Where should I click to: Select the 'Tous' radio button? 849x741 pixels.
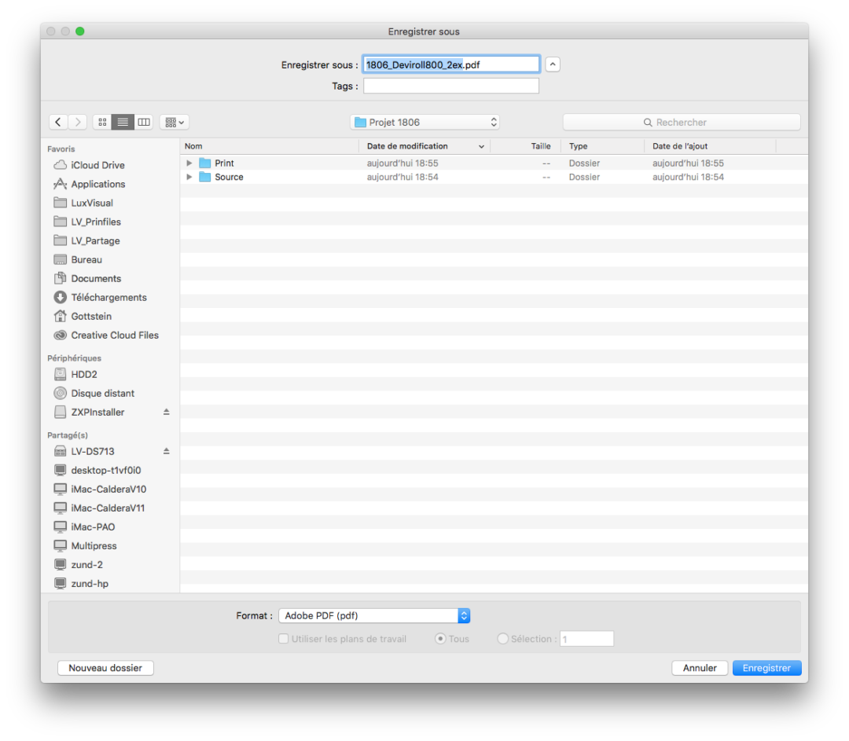(x=440, y=639)
